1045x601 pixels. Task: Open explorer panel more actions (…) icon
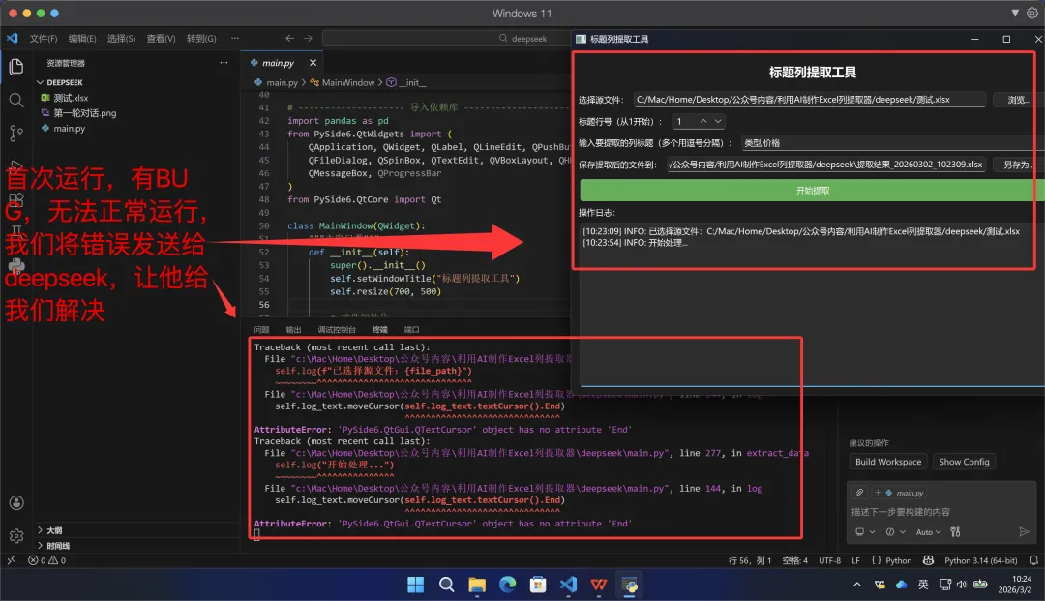tap(224, 63)
